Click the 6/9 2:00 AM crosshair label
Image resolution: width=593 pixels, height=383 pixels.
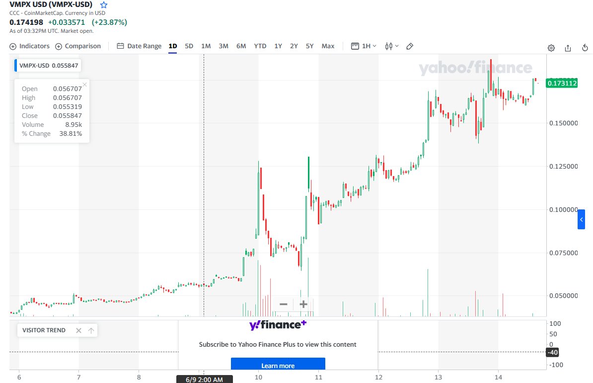[x=204, y=379]
